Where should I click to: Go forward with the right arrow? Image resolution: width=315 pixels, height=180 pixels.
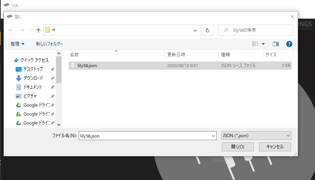tap(22, 30)
